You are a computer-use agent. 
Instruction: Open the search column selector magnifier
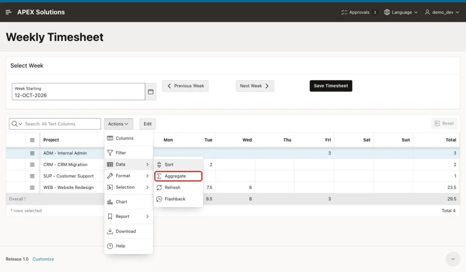click(17, 124)
